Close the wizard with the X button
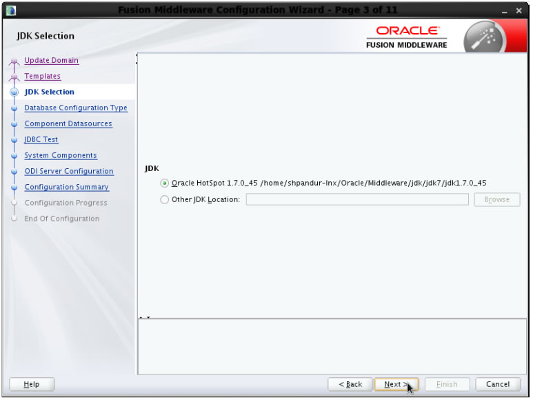This screenshot has height=400, width=533. pyautogui.click(x=519, y=11)
